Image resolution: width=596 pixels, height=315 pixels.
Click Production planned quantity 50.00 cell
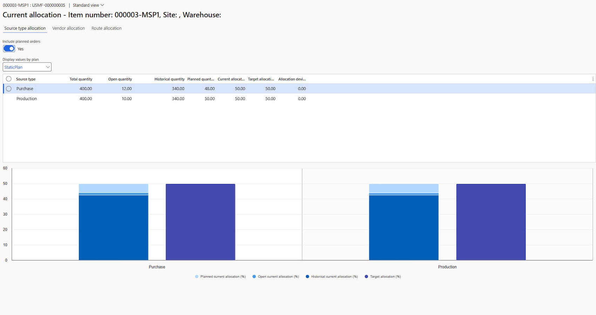[x=210, y=99]
